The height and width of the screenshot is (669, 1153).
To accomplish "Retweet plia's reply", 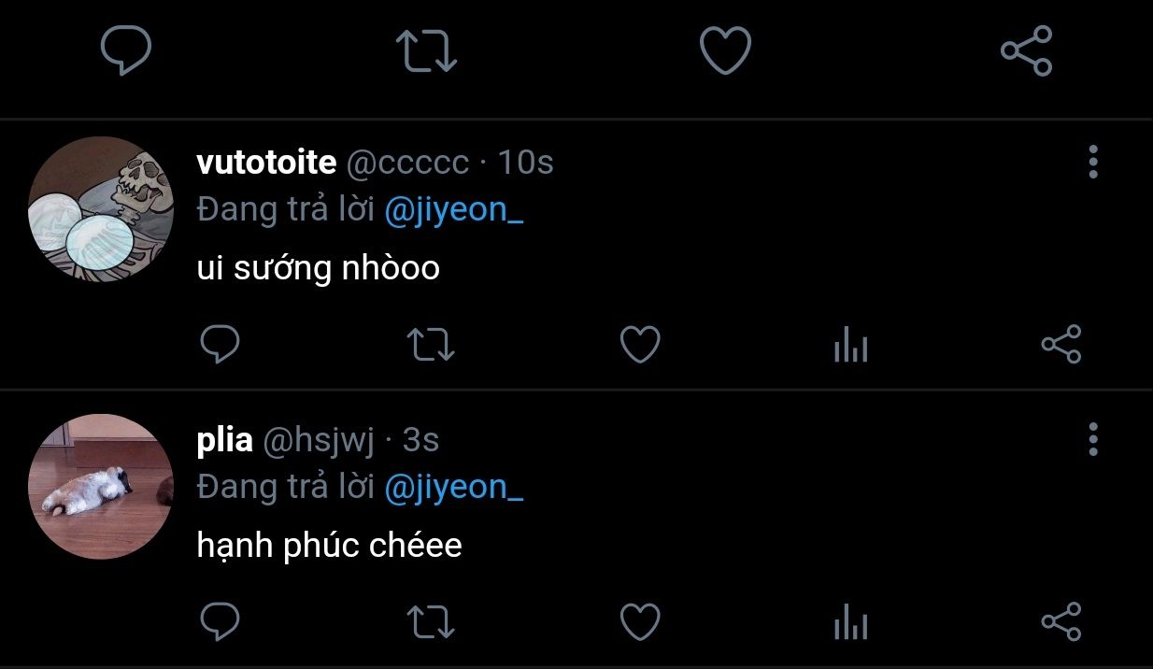I will (432, 622).
